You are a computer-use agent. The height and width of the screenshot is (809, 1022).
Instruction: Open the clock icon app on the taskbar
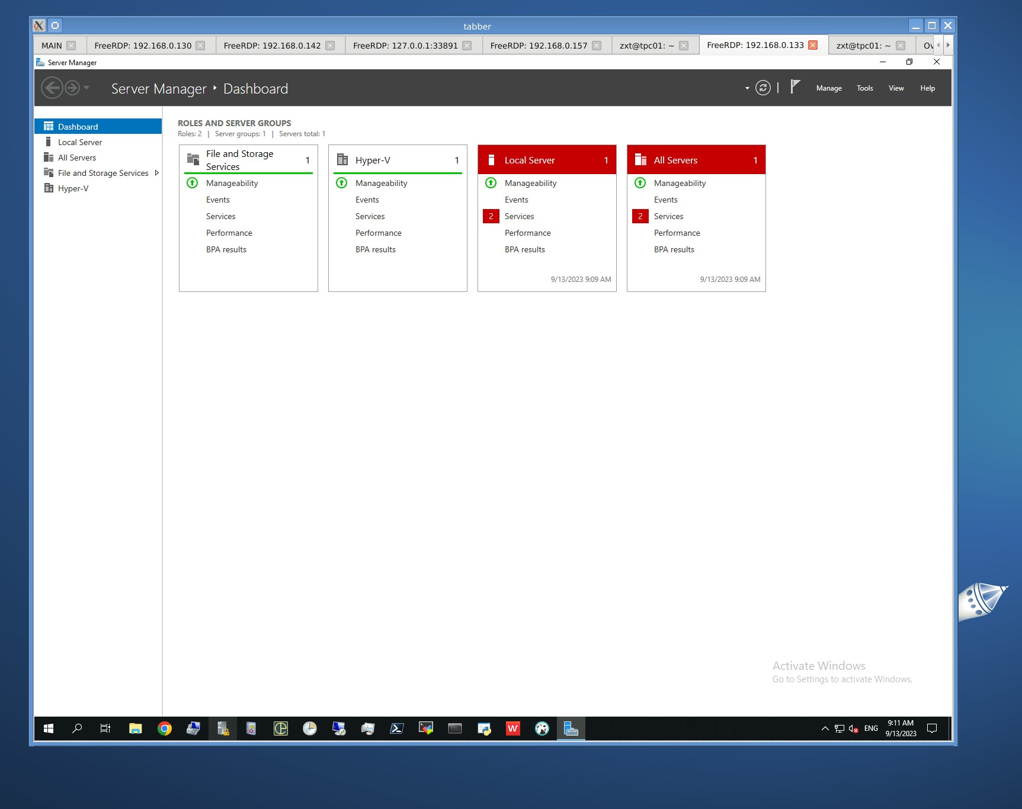point(310,728)
